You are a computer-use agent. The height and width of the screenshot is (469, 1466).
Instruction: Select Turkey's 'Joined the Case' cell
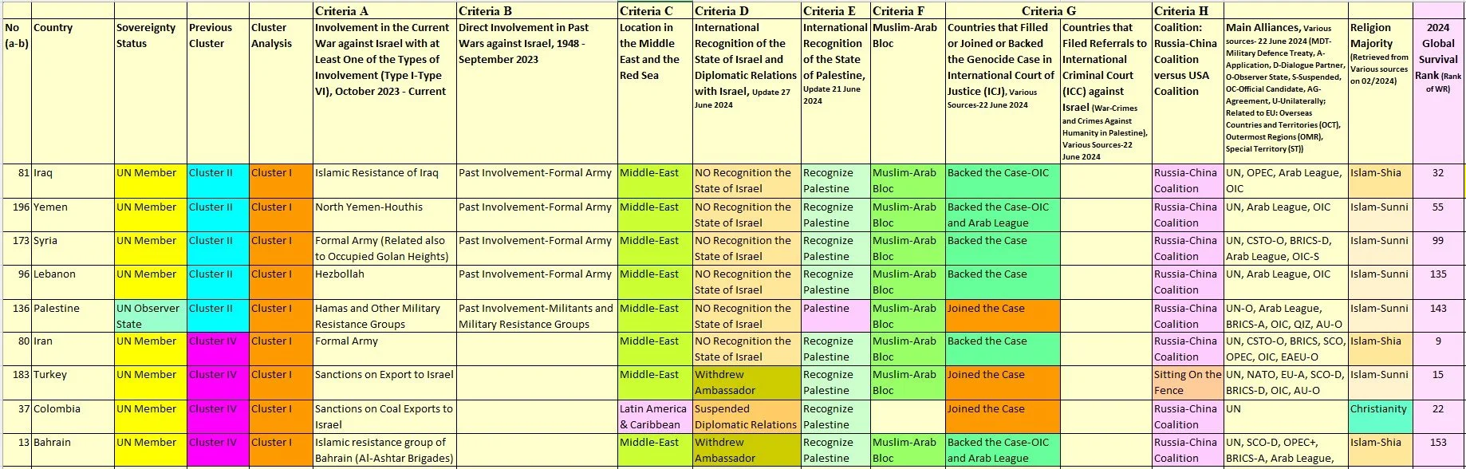pos(1003,383)
